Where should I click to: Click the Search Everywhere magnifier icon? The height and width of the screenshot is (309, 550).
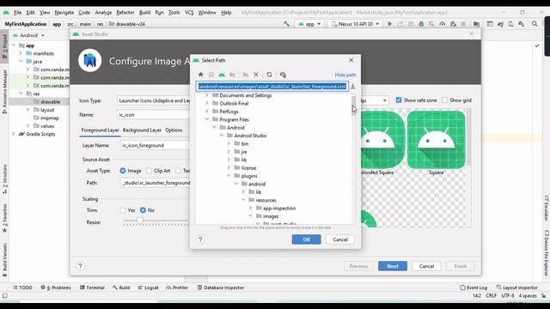pyautogui.click(x=535, y=24)
